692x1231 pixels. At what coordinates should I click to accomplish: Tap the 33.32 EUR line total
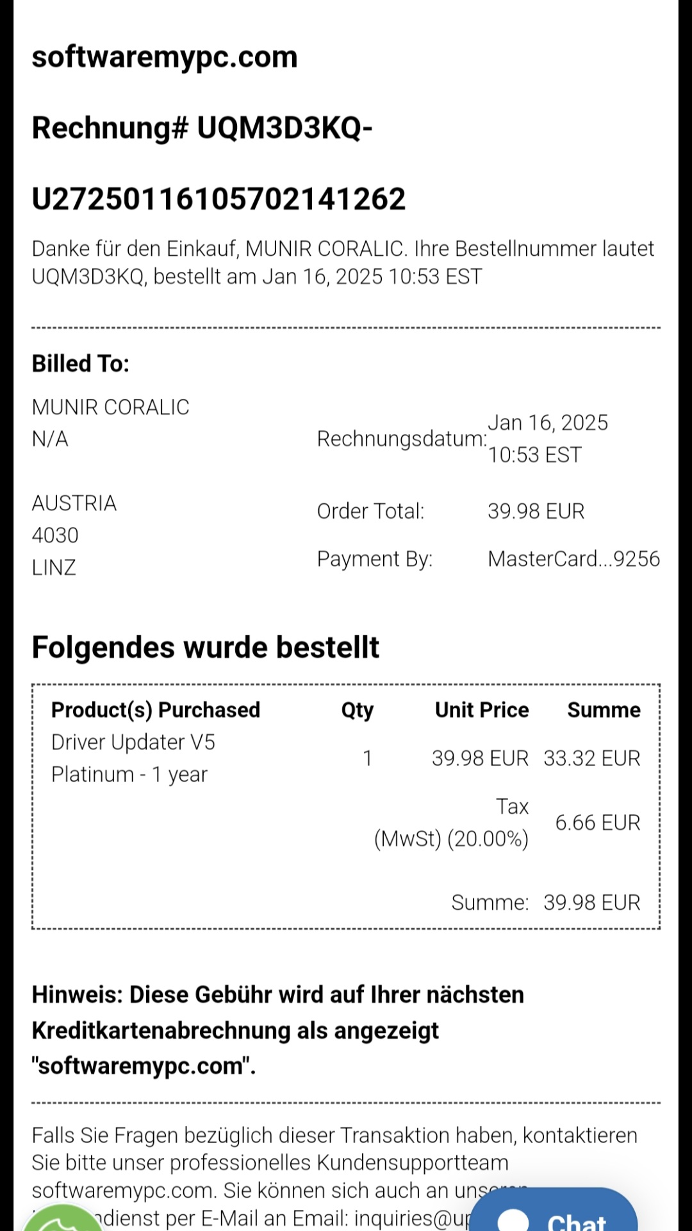point(591,758)
